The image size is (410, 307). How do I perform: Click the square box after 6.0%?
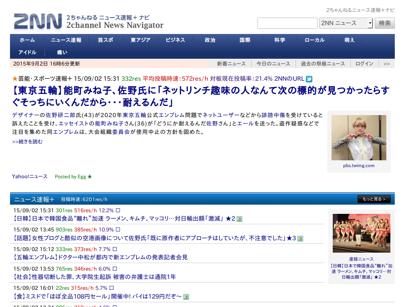click(115, 269)
